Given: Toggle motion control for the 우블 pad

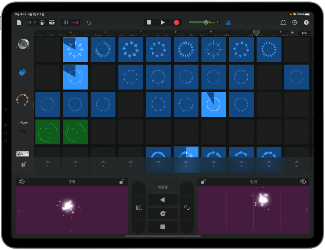Looking at the screenshot, I should pos(22,181).
